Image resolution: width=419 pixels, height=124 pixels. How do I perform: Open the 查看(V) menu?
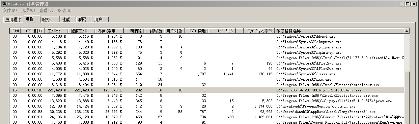tap(46, 10)
